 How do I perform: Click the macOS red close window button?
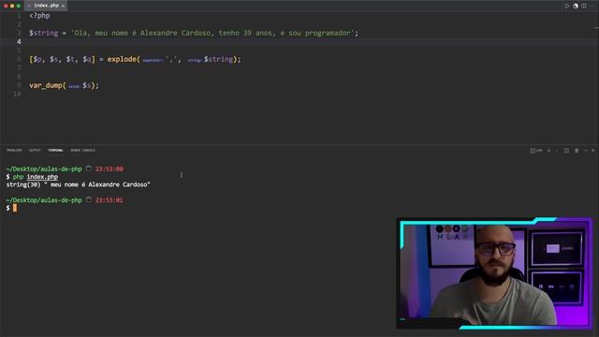[x=6, y=6]
